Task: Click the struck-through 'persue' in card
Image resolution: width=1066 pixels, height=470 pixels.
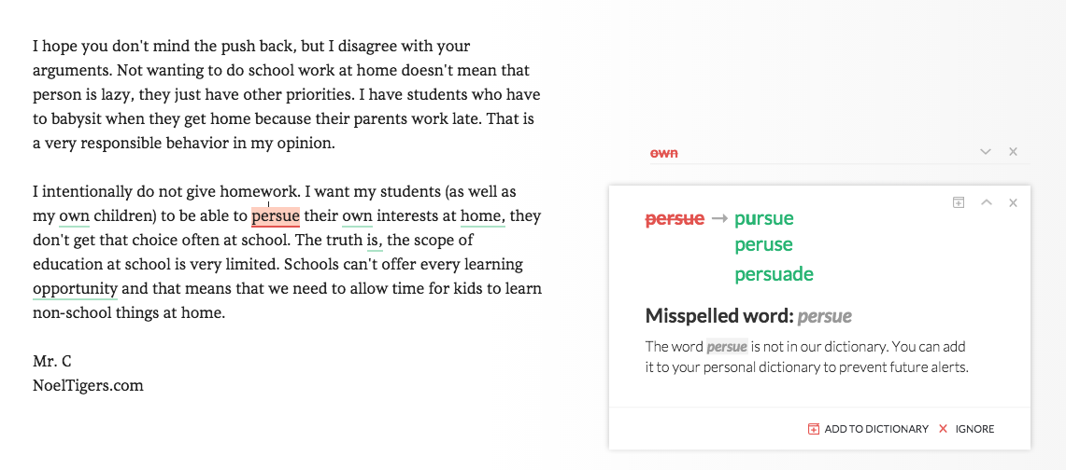Action: pyautogui.click(x=675, y=219)
